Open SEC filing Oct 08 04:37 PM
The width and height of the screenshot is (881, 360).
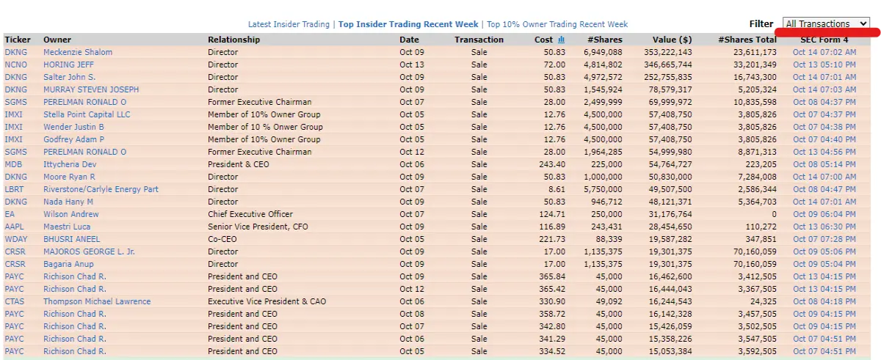pyautogui.click(x=824, y=102)
